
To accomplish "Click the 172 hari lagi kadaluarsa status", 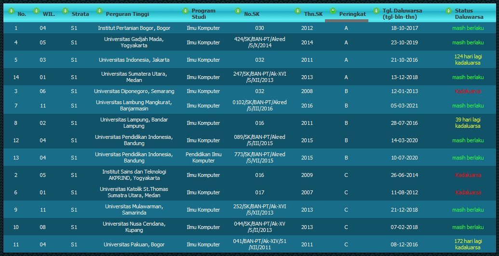I will (x=468, y=244).
